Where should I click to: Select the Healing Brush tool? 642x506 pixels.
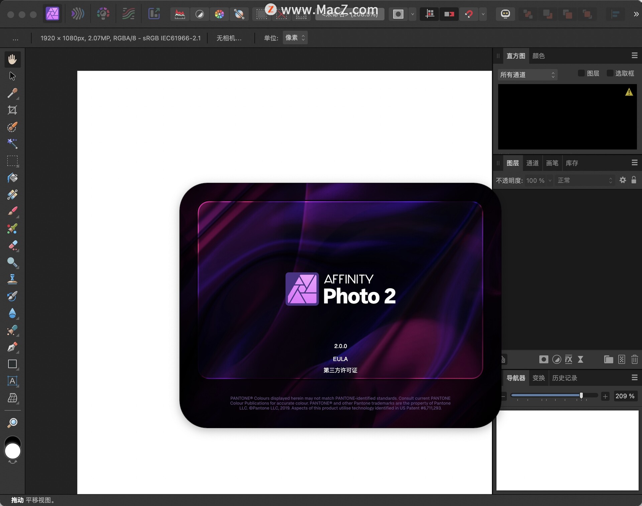[x=12, y=330]
